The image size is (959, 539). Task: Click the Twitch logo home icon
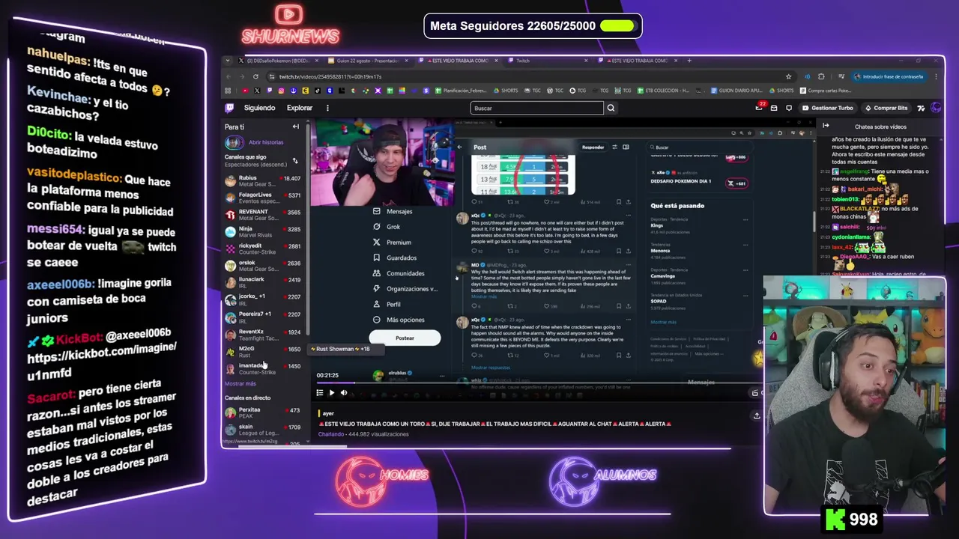pos(229,108)
